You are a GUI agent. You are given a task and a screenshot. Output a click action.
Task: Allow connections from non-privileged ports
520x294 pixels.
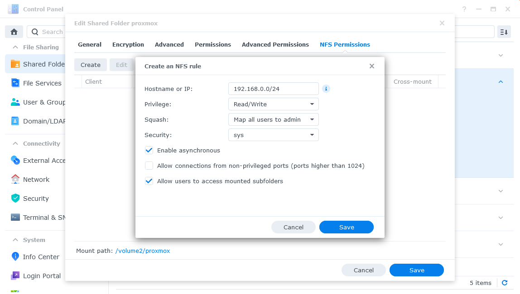tap(149, 166)
